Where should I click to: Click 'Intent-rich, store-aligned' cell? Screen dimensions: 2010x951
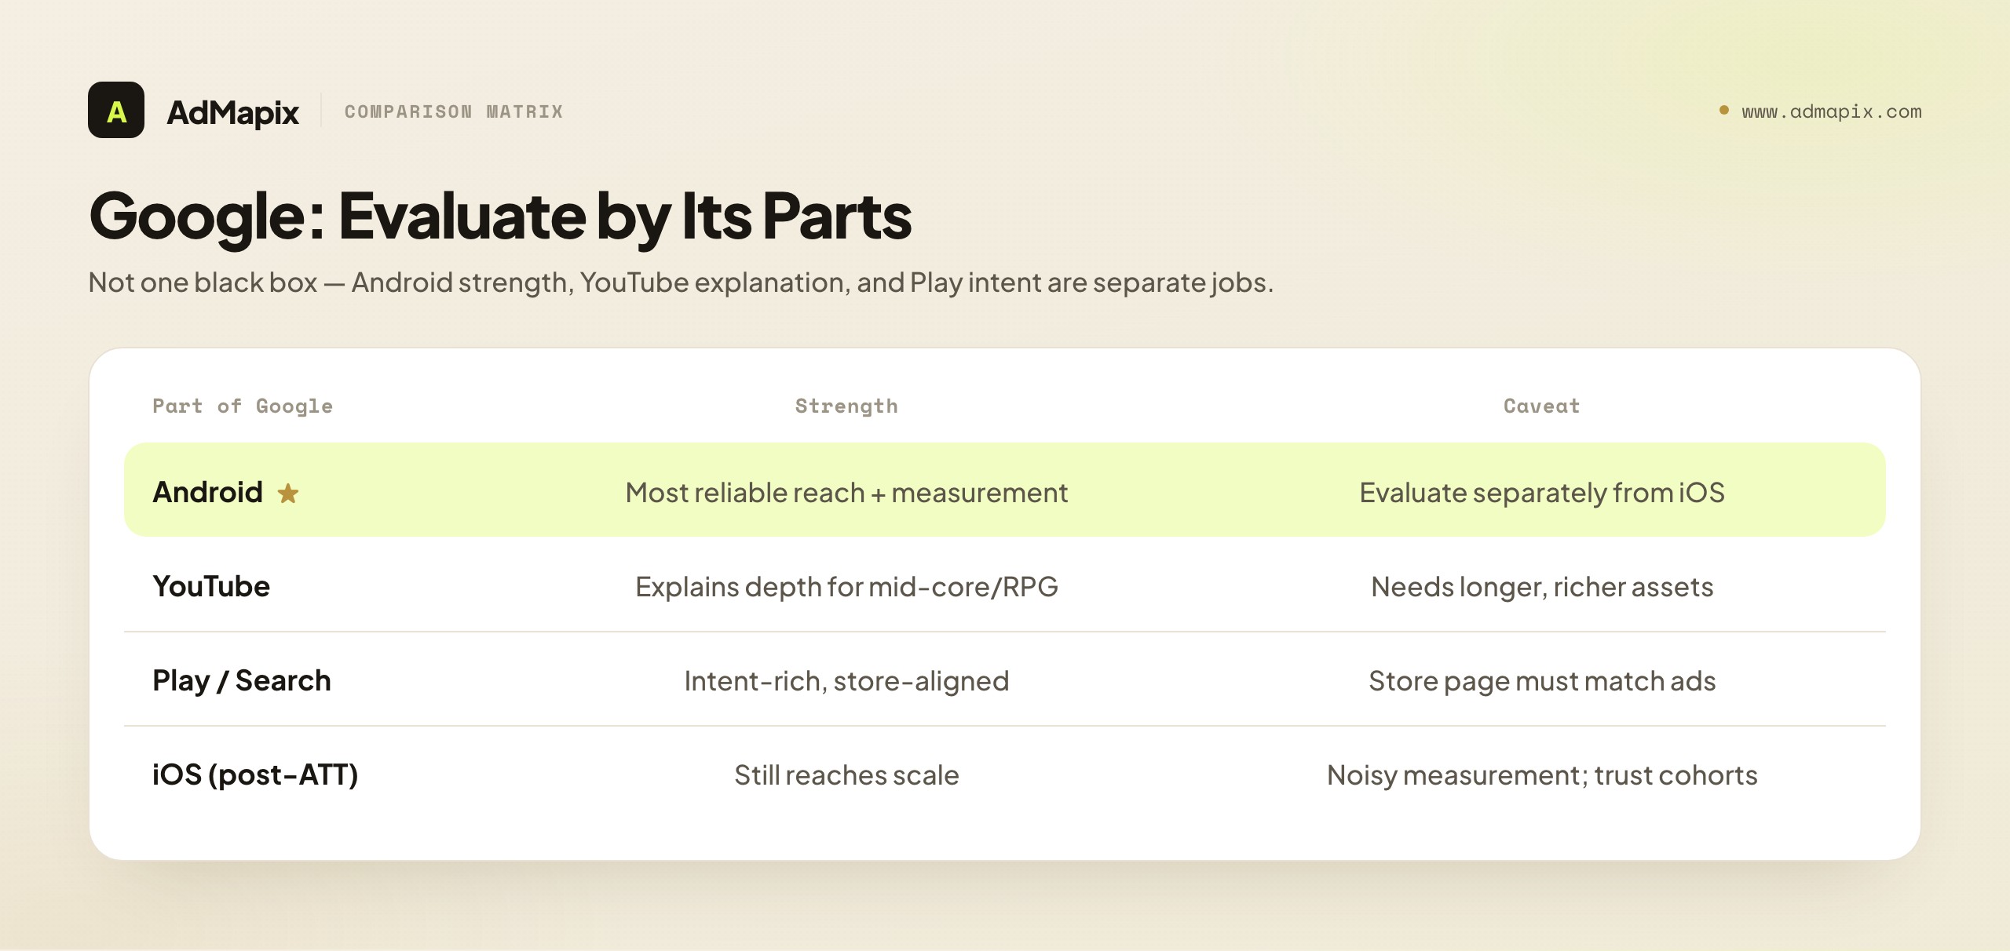pos(846,681)
